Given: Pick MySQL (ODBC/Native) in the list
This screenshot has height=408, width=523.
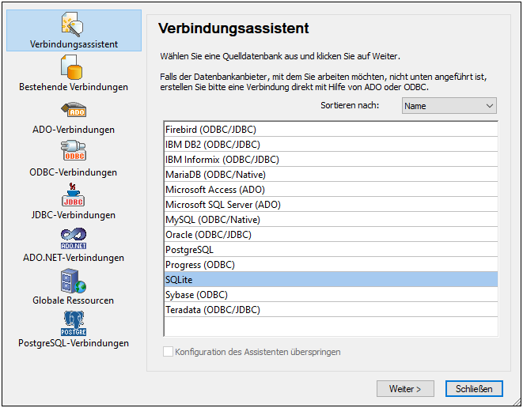Looking at the screenshot, I should 212,220.
